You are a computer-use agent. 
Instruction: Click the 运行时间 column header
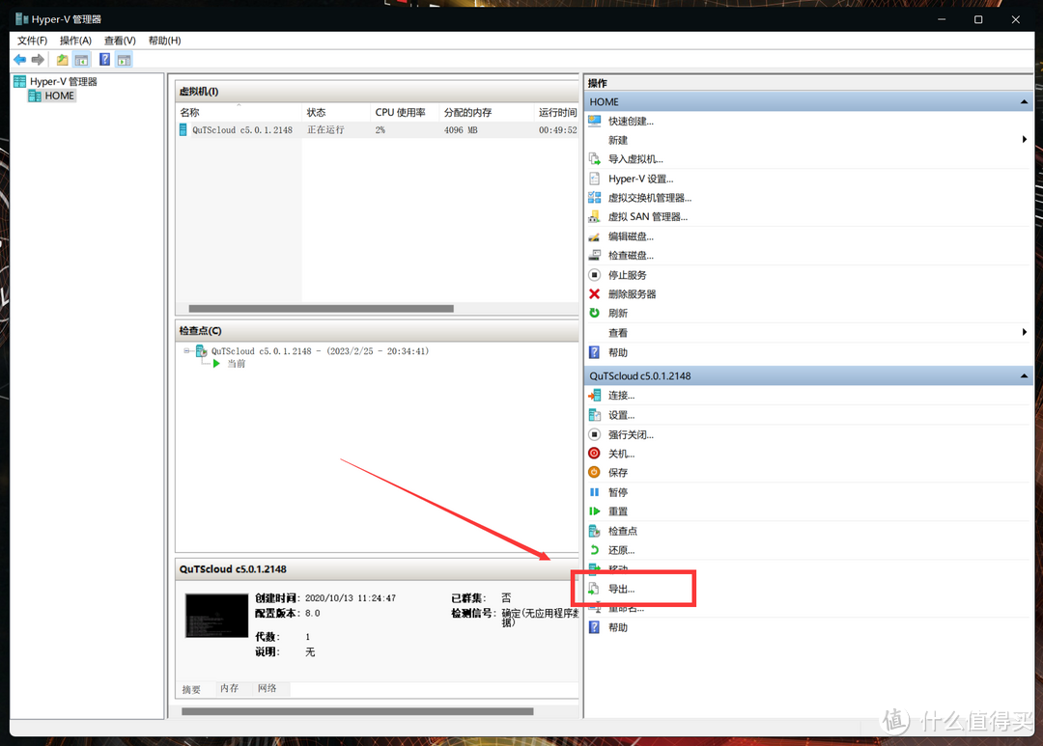click(x=557, y=112)
